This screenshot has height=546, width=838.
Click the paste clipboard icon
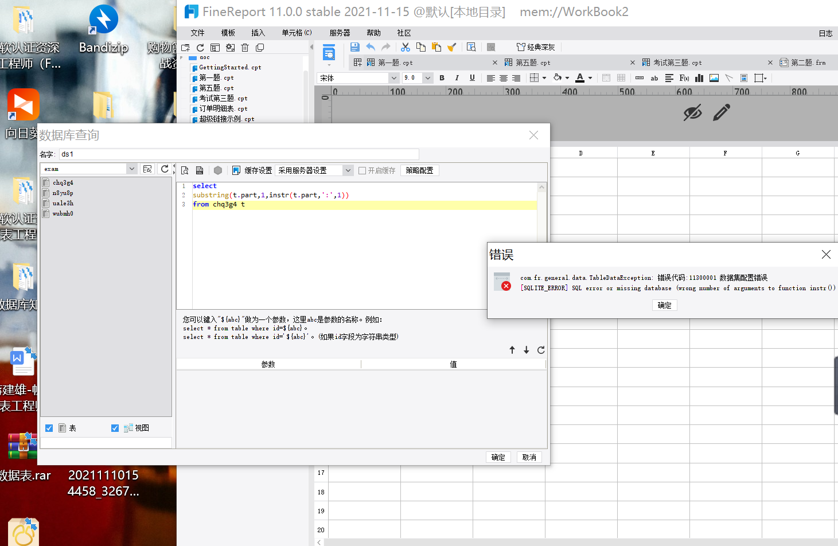click(x=436, y=47)
